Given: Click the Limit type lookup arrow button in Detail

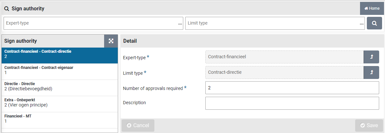Looking at the screenshot, I should 371,72.
